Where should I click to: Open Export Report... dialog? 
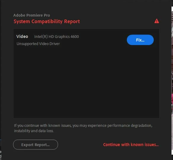[x=36, y=145]
